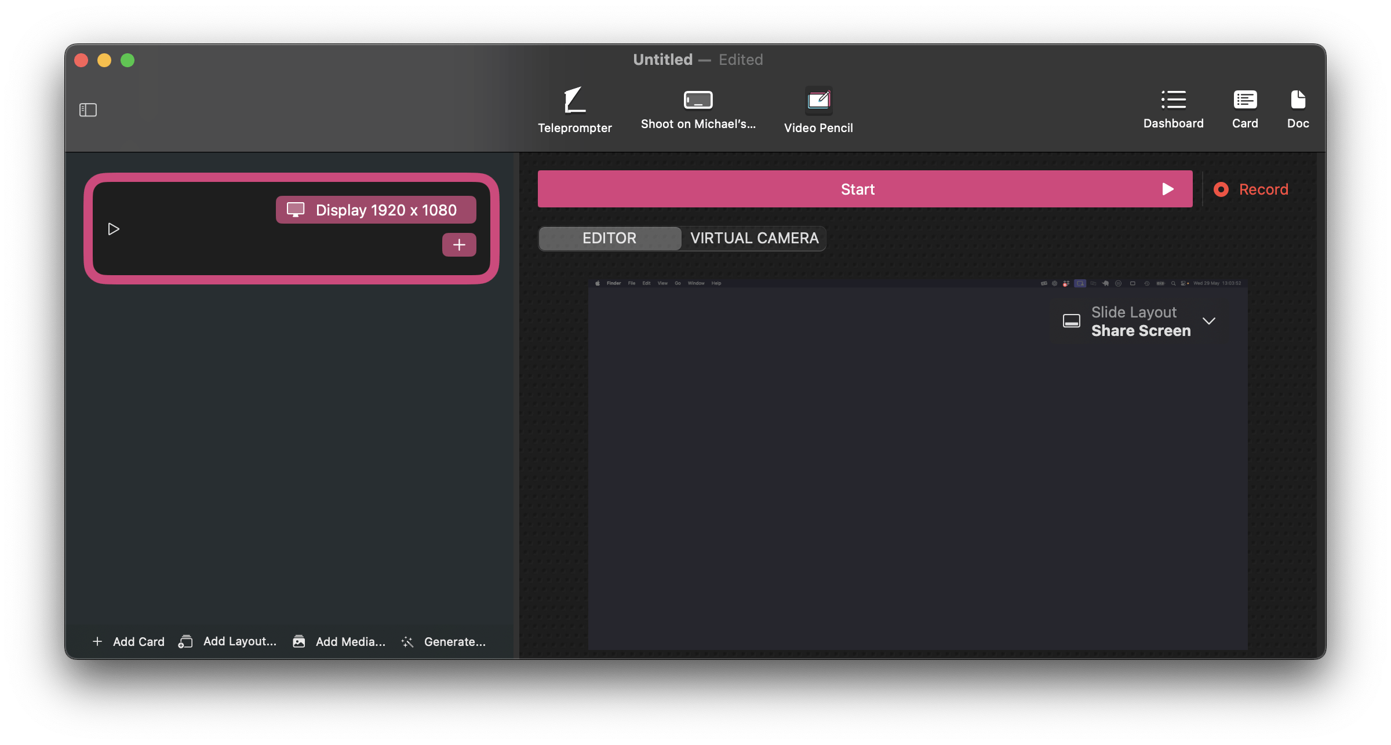Play the card using triangle icon

tap(114, 229)
